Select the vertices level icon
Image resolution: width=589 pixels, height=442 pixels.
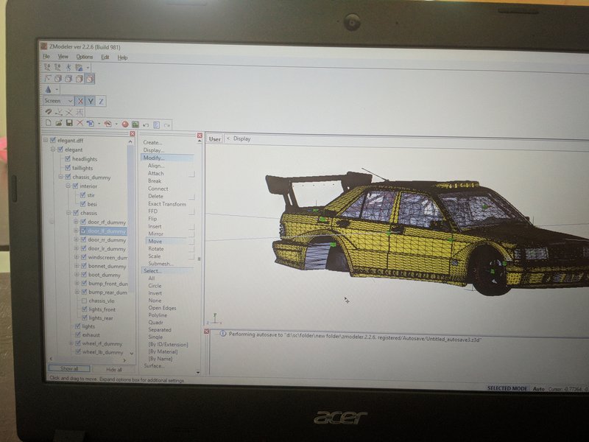point(48,78)
